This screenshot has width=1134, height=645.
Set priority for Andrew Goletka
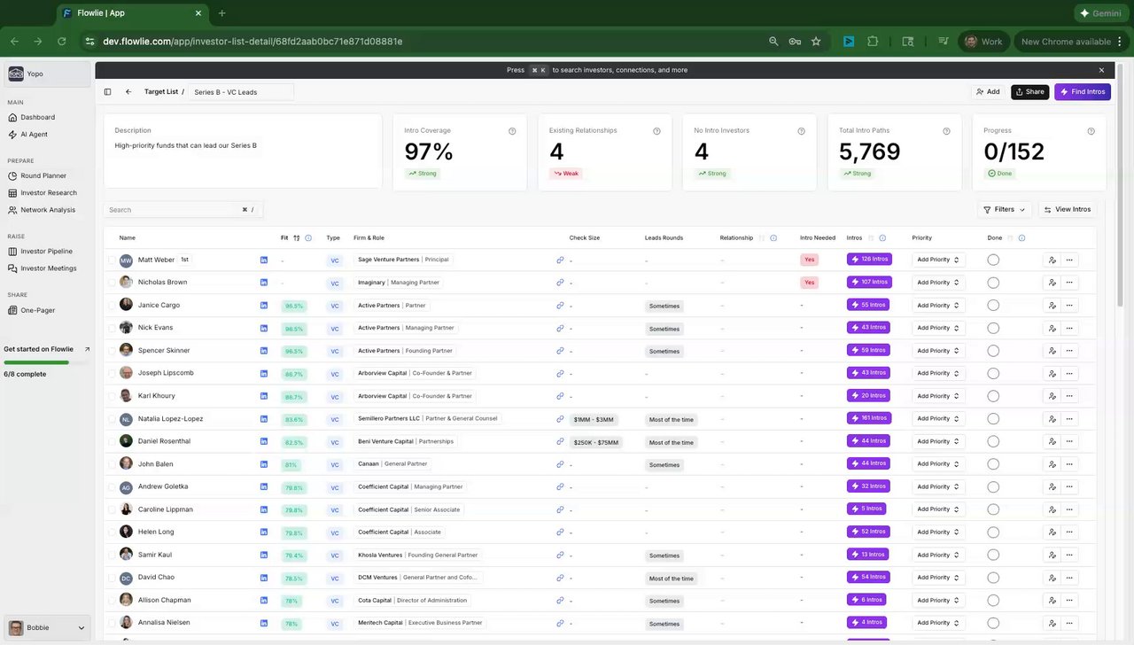click(x=938, y=486)
